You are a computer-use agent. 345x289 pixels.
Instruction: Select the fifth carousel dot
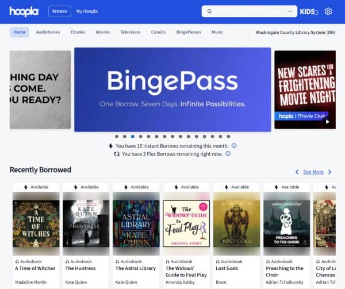point(148,137)
